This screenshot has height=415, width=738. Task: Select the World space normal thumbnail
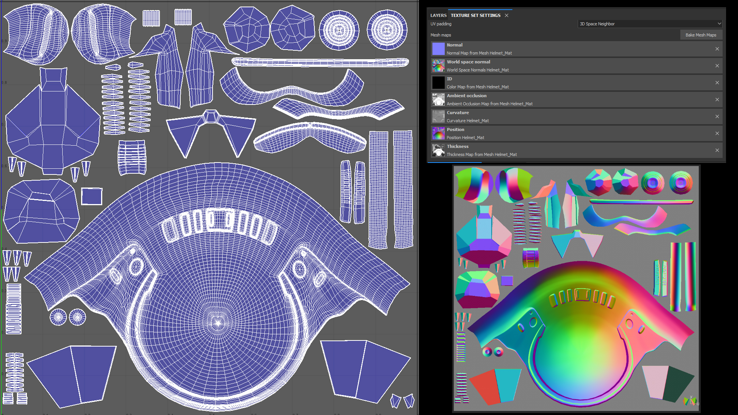click(438, 66)
